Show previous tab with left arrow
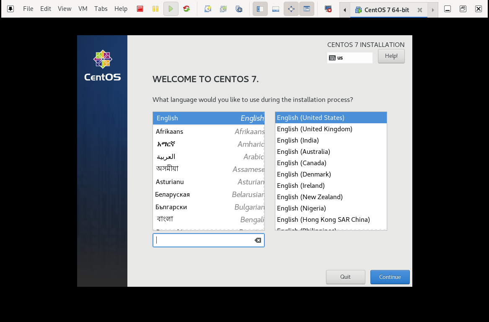Viewport: 489px width, 322px height. (344, 10)
